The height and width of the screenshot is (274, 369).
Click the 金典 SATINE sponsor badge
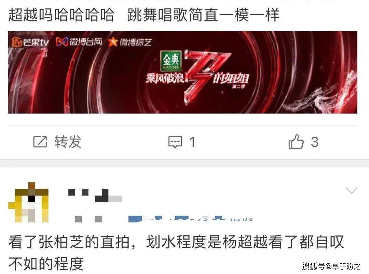[171, 61]
